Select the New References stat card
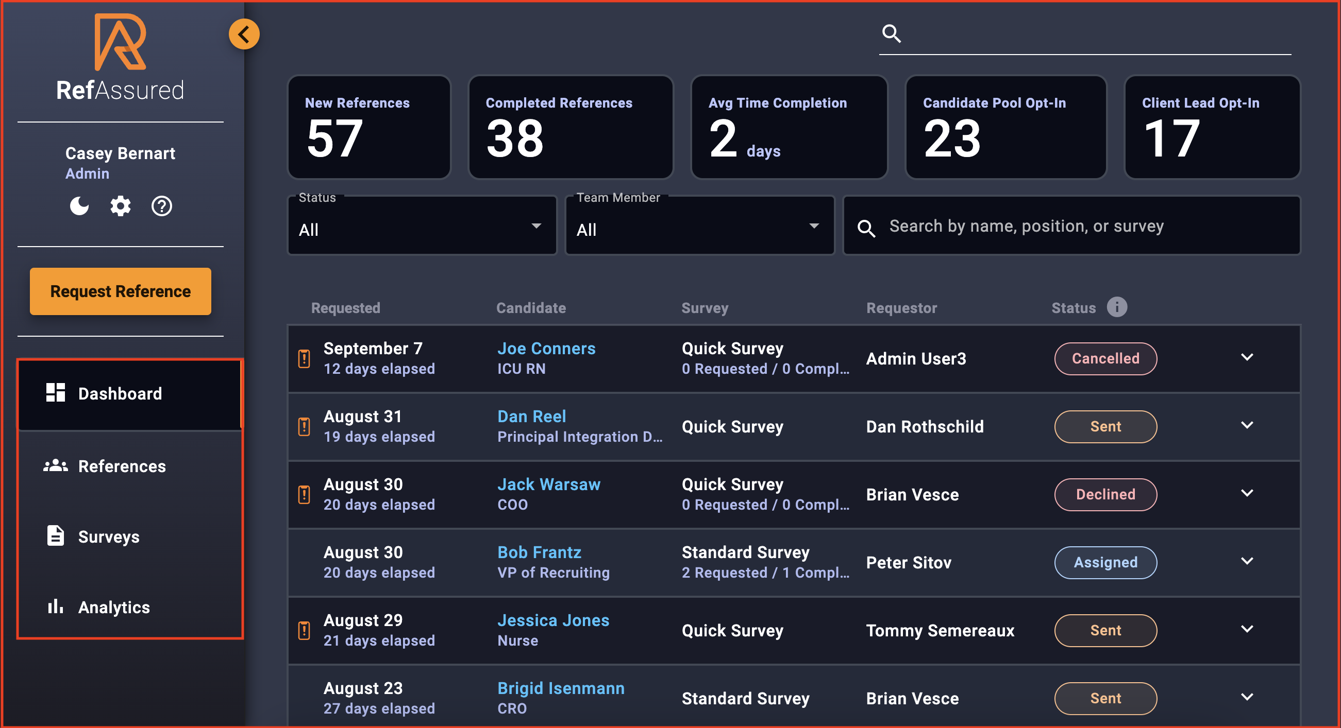 [x=369, y=127]
